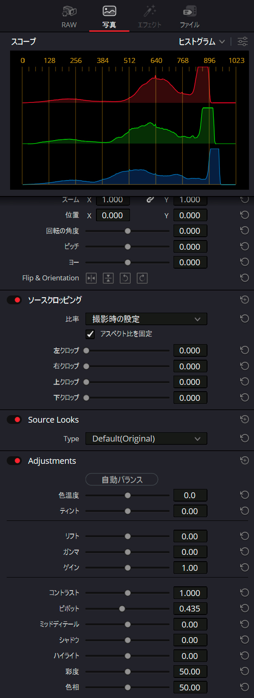Switch to the ファイル tab
Image resolution: width=254 pixels, height=698 pixels.
click(x=189, y=17)
